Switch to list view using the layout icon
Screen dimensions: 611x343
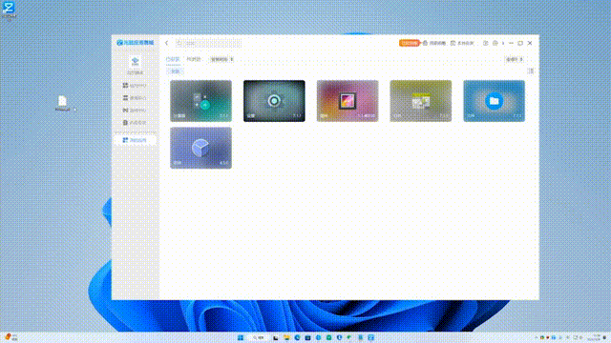coord(531,71)
